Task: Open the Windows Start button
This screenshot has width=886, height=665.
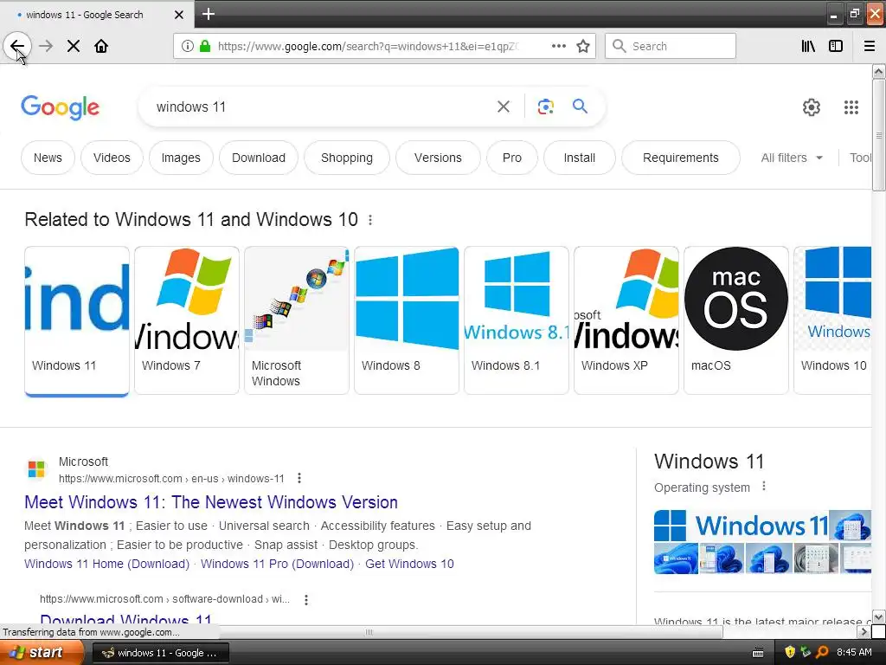Action: tap(42, 652)
